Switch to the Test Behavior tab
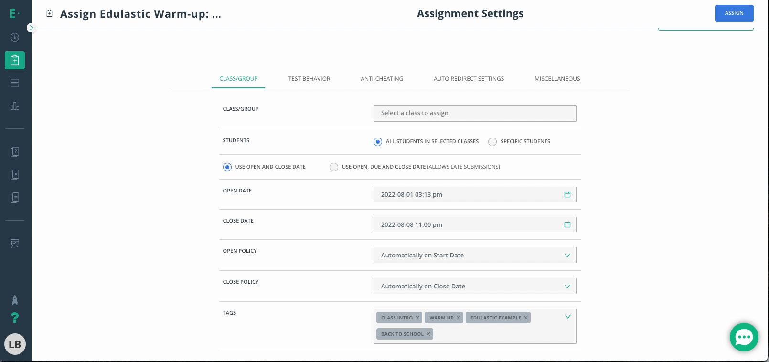 pyautogui.click(x=309, y=79)
